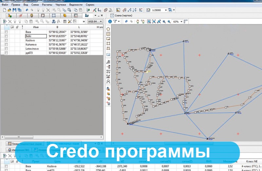This screenshot has height=171, width=262.
Task: Click the delete X icon in main toolbar
Action: tap(48, 10)
